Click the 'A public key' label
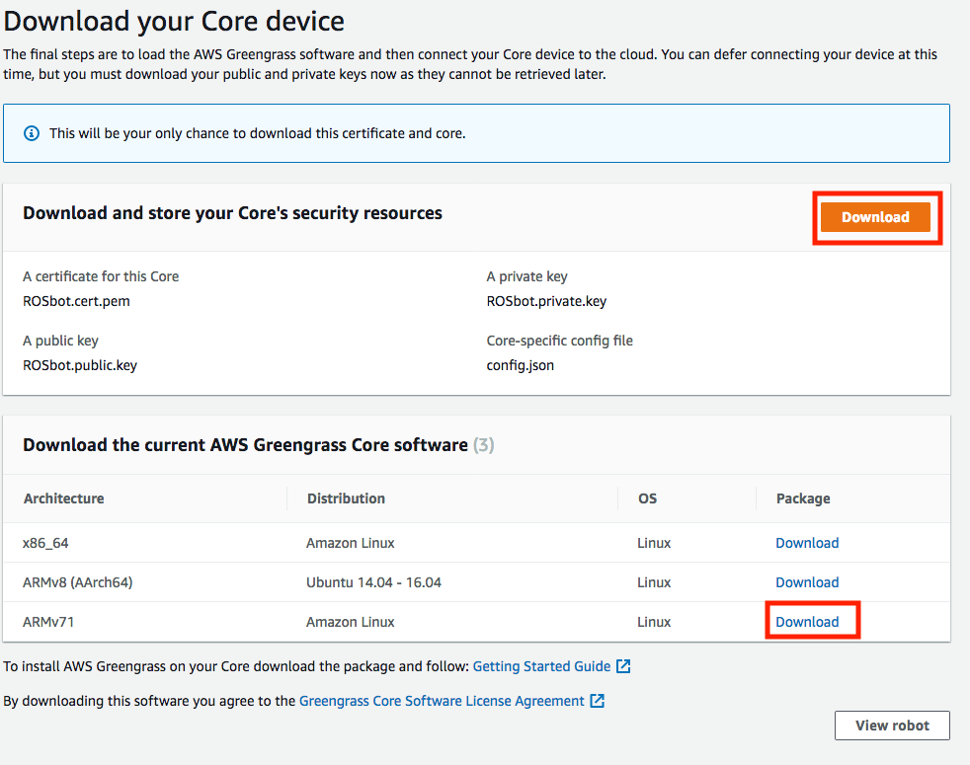Viewport: 970px width, 765px height. click(x=60, y=341)
